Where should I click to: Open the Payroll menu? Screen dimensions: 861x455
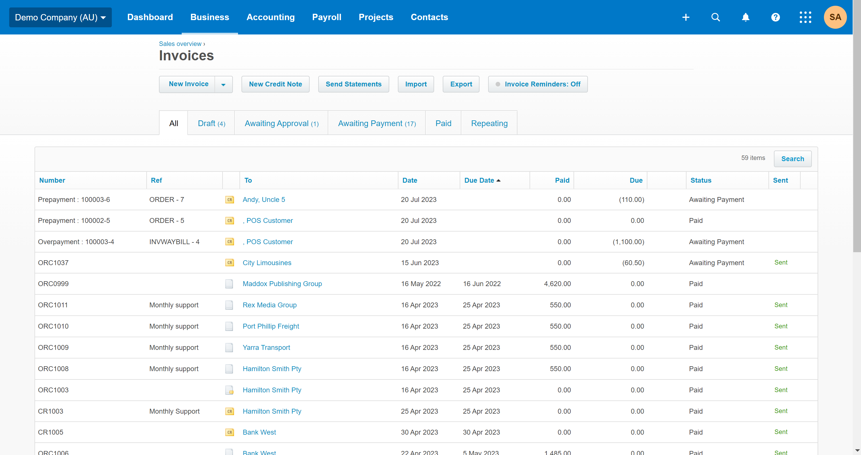click(x=327, y=17)
